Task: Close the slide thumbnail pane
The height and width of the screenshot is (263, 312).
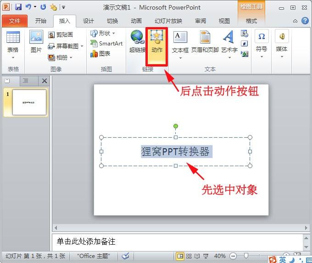Action: tap(45, 81)
